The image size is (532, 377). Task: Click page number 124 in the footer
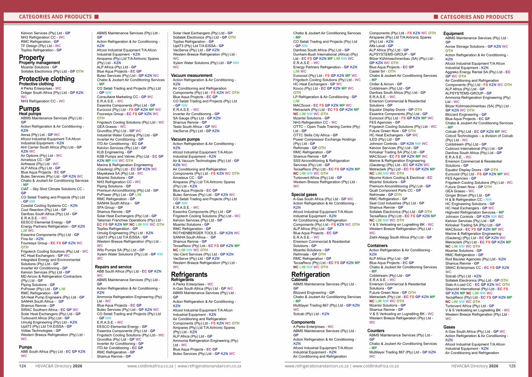tap(23, 366)
